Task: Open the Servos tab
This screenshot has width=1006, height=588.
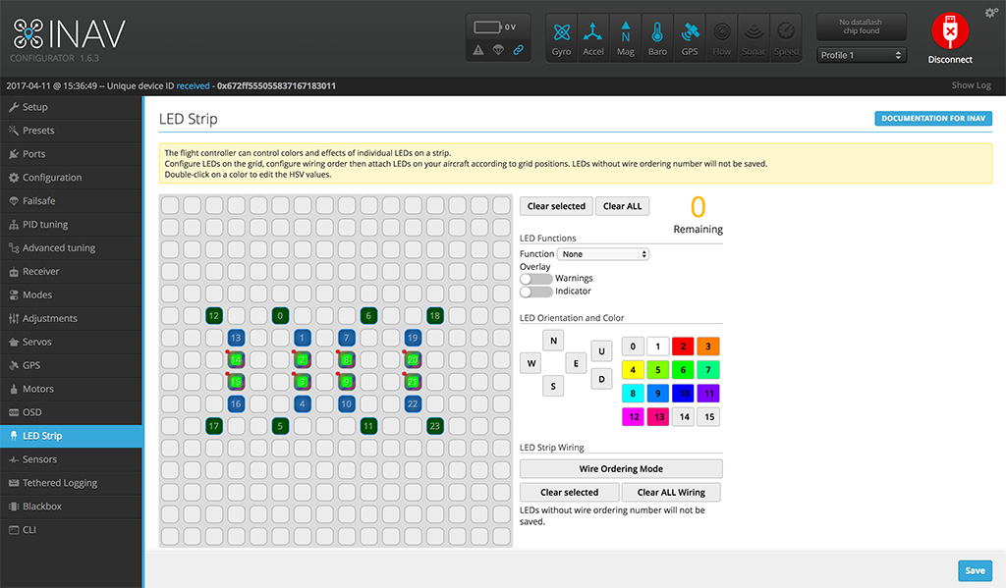Action: [x=71, y=342]
